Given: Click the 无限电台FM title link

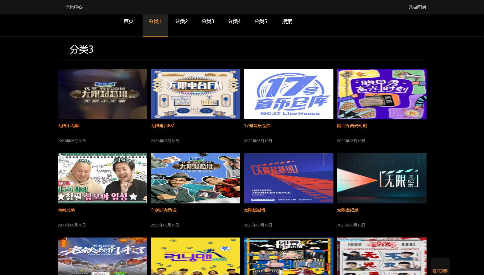Looking at the screenshot, I should [x=163, y=126].
